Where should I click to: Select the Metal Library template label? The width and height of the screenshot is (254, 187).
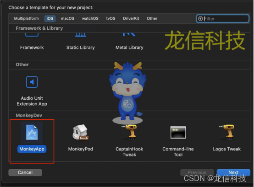click(x=129, y=48)
